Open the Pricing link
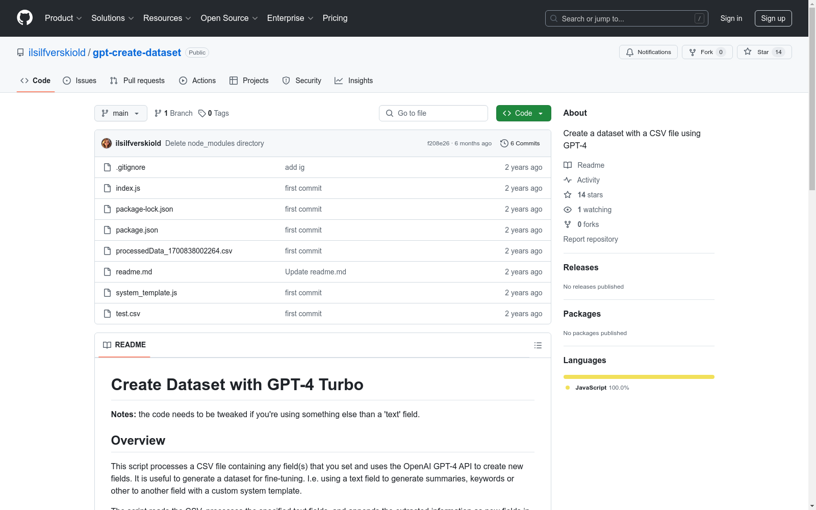 click(335, 18)
